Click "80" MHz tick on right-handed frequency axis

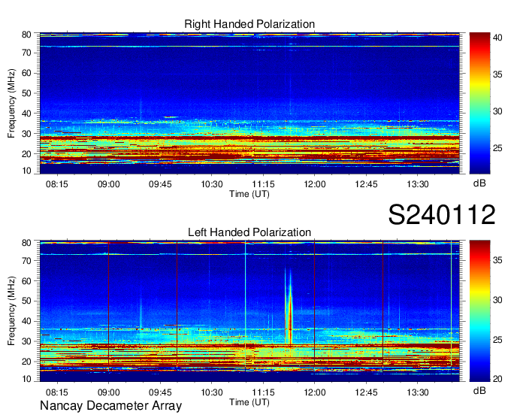(26, 35)
